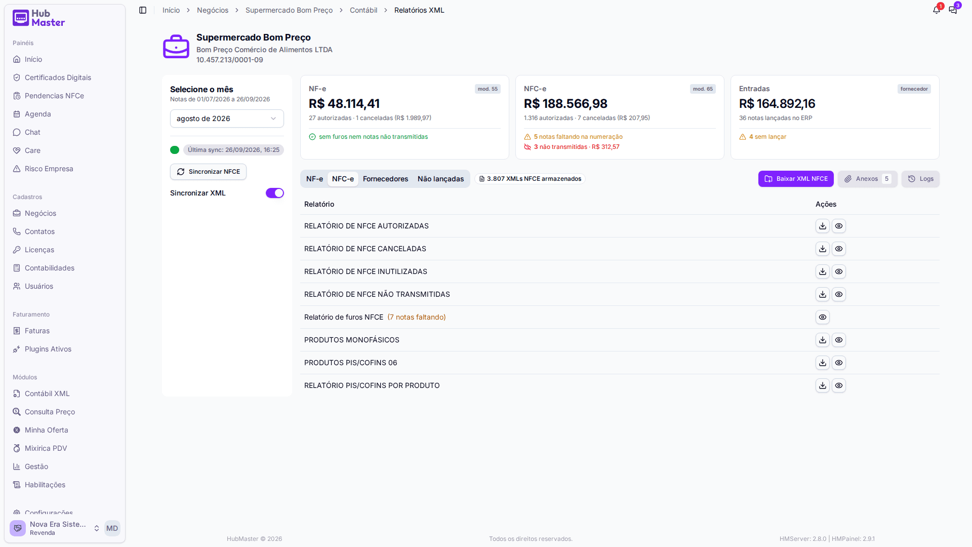Open Agenda from sidebar

65,114
